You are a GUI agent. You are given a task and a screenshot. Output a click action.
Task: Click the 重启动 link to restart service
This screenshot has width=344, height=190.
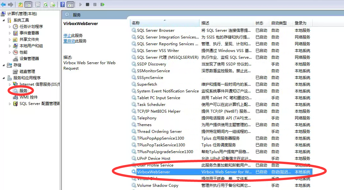[x=69, y=41]
